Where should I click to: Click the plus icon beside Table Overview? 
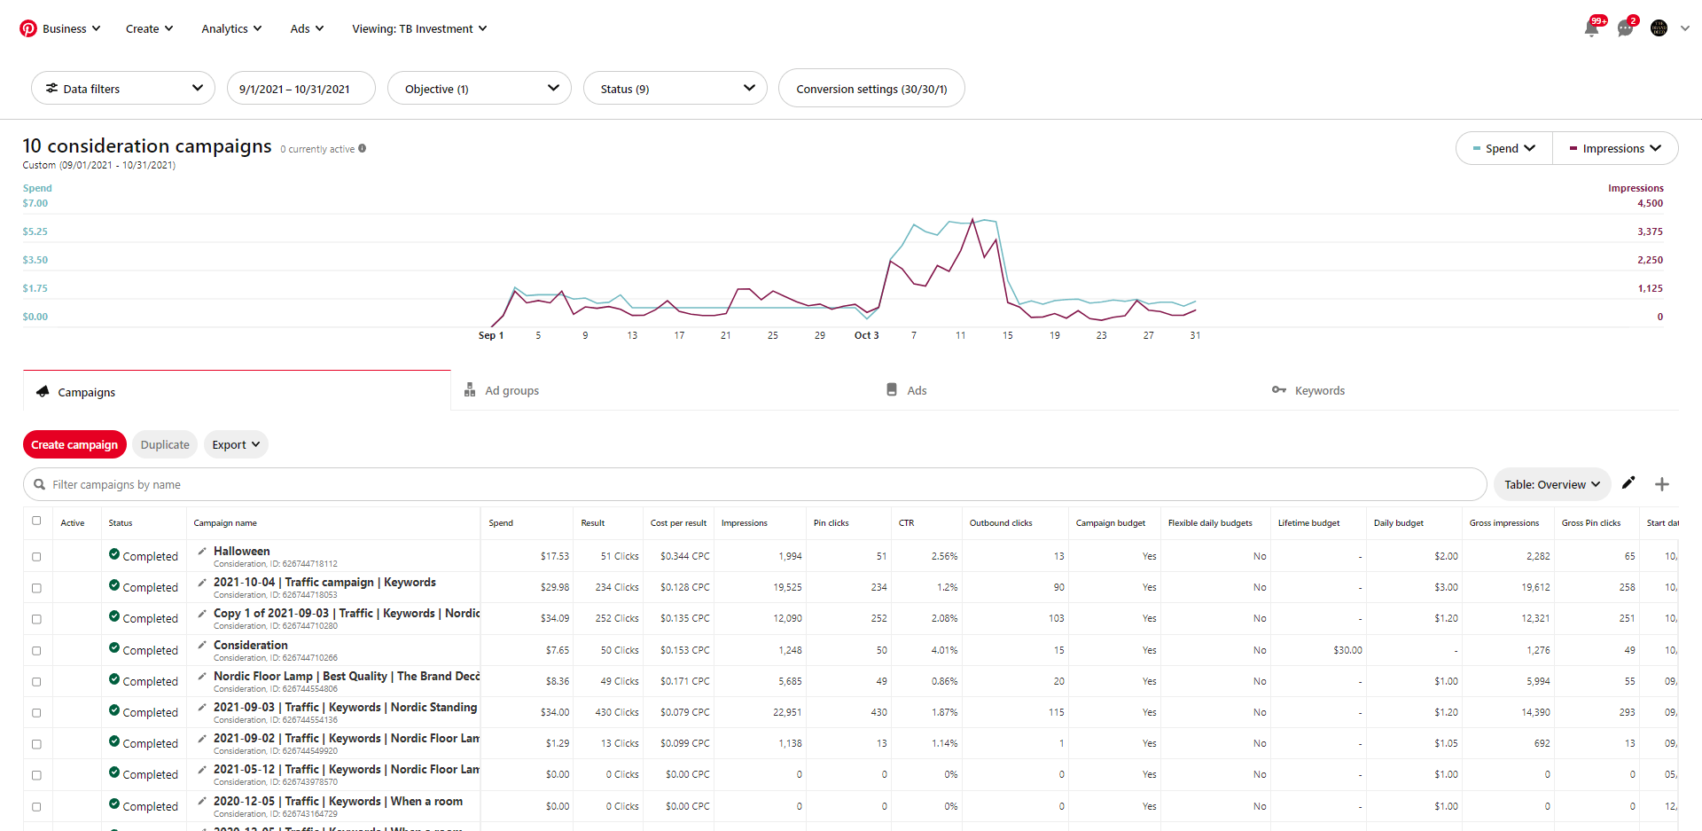click(1662, 484)
